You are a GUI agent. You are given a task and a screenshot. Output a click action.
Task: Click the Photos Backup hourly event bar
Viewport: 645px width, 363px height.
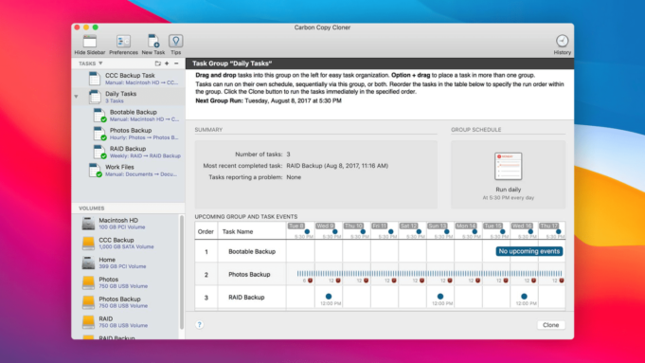click(x=429, y=273)
